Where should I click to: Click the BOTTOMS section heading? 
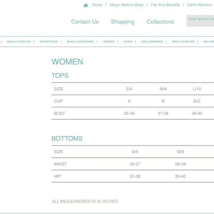[x=67, y=138]
